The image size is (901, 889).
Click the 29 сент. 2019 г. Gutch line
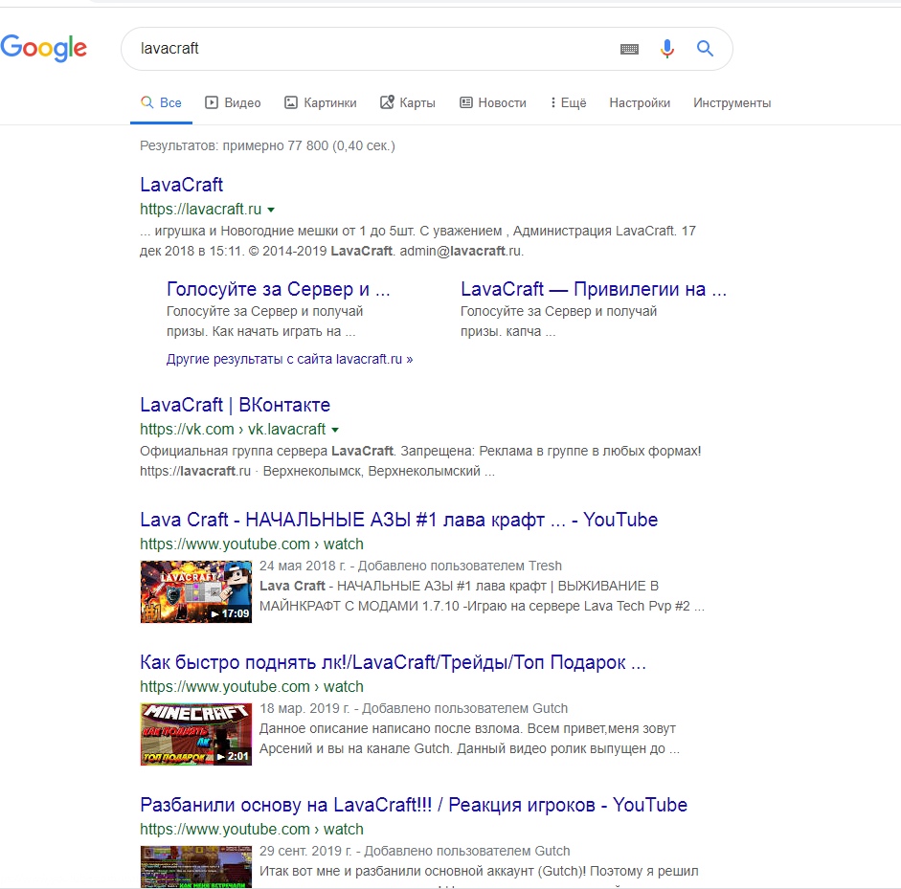(415, 851)
